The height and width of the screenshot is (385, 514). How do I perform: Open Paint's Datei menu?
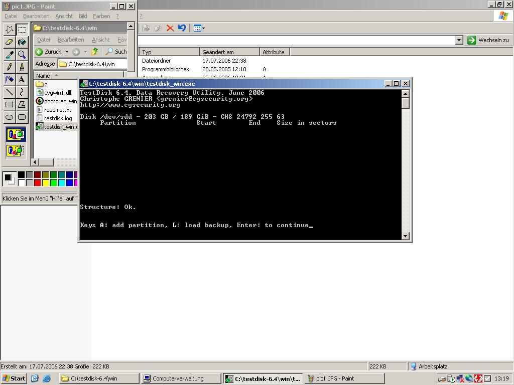pyautogui.click(x=11, y=16)
